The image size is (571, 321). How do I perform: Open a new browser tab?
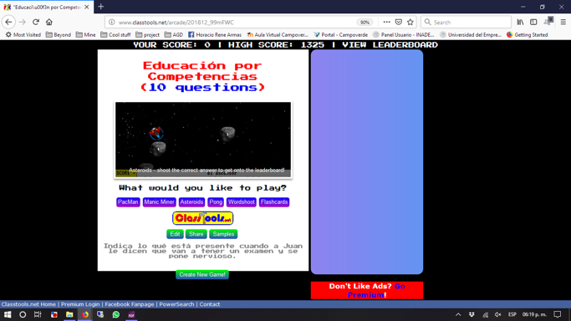coord(101,7)
